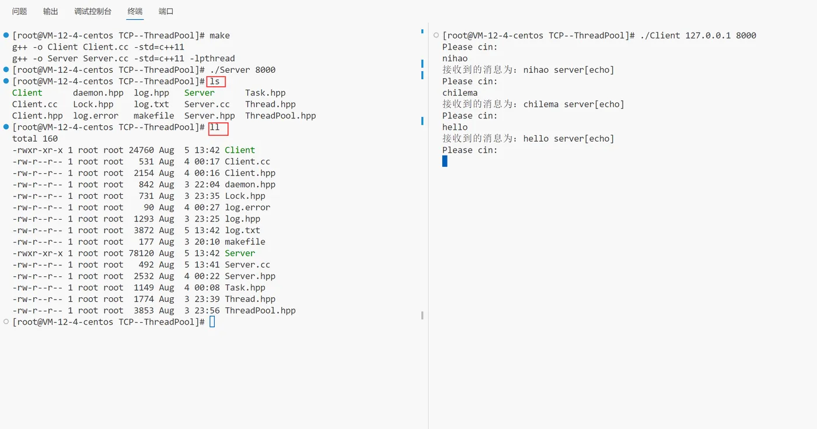Show the 端口 tab
This screenshot has width=817, height=429.
tap(166, 12)
